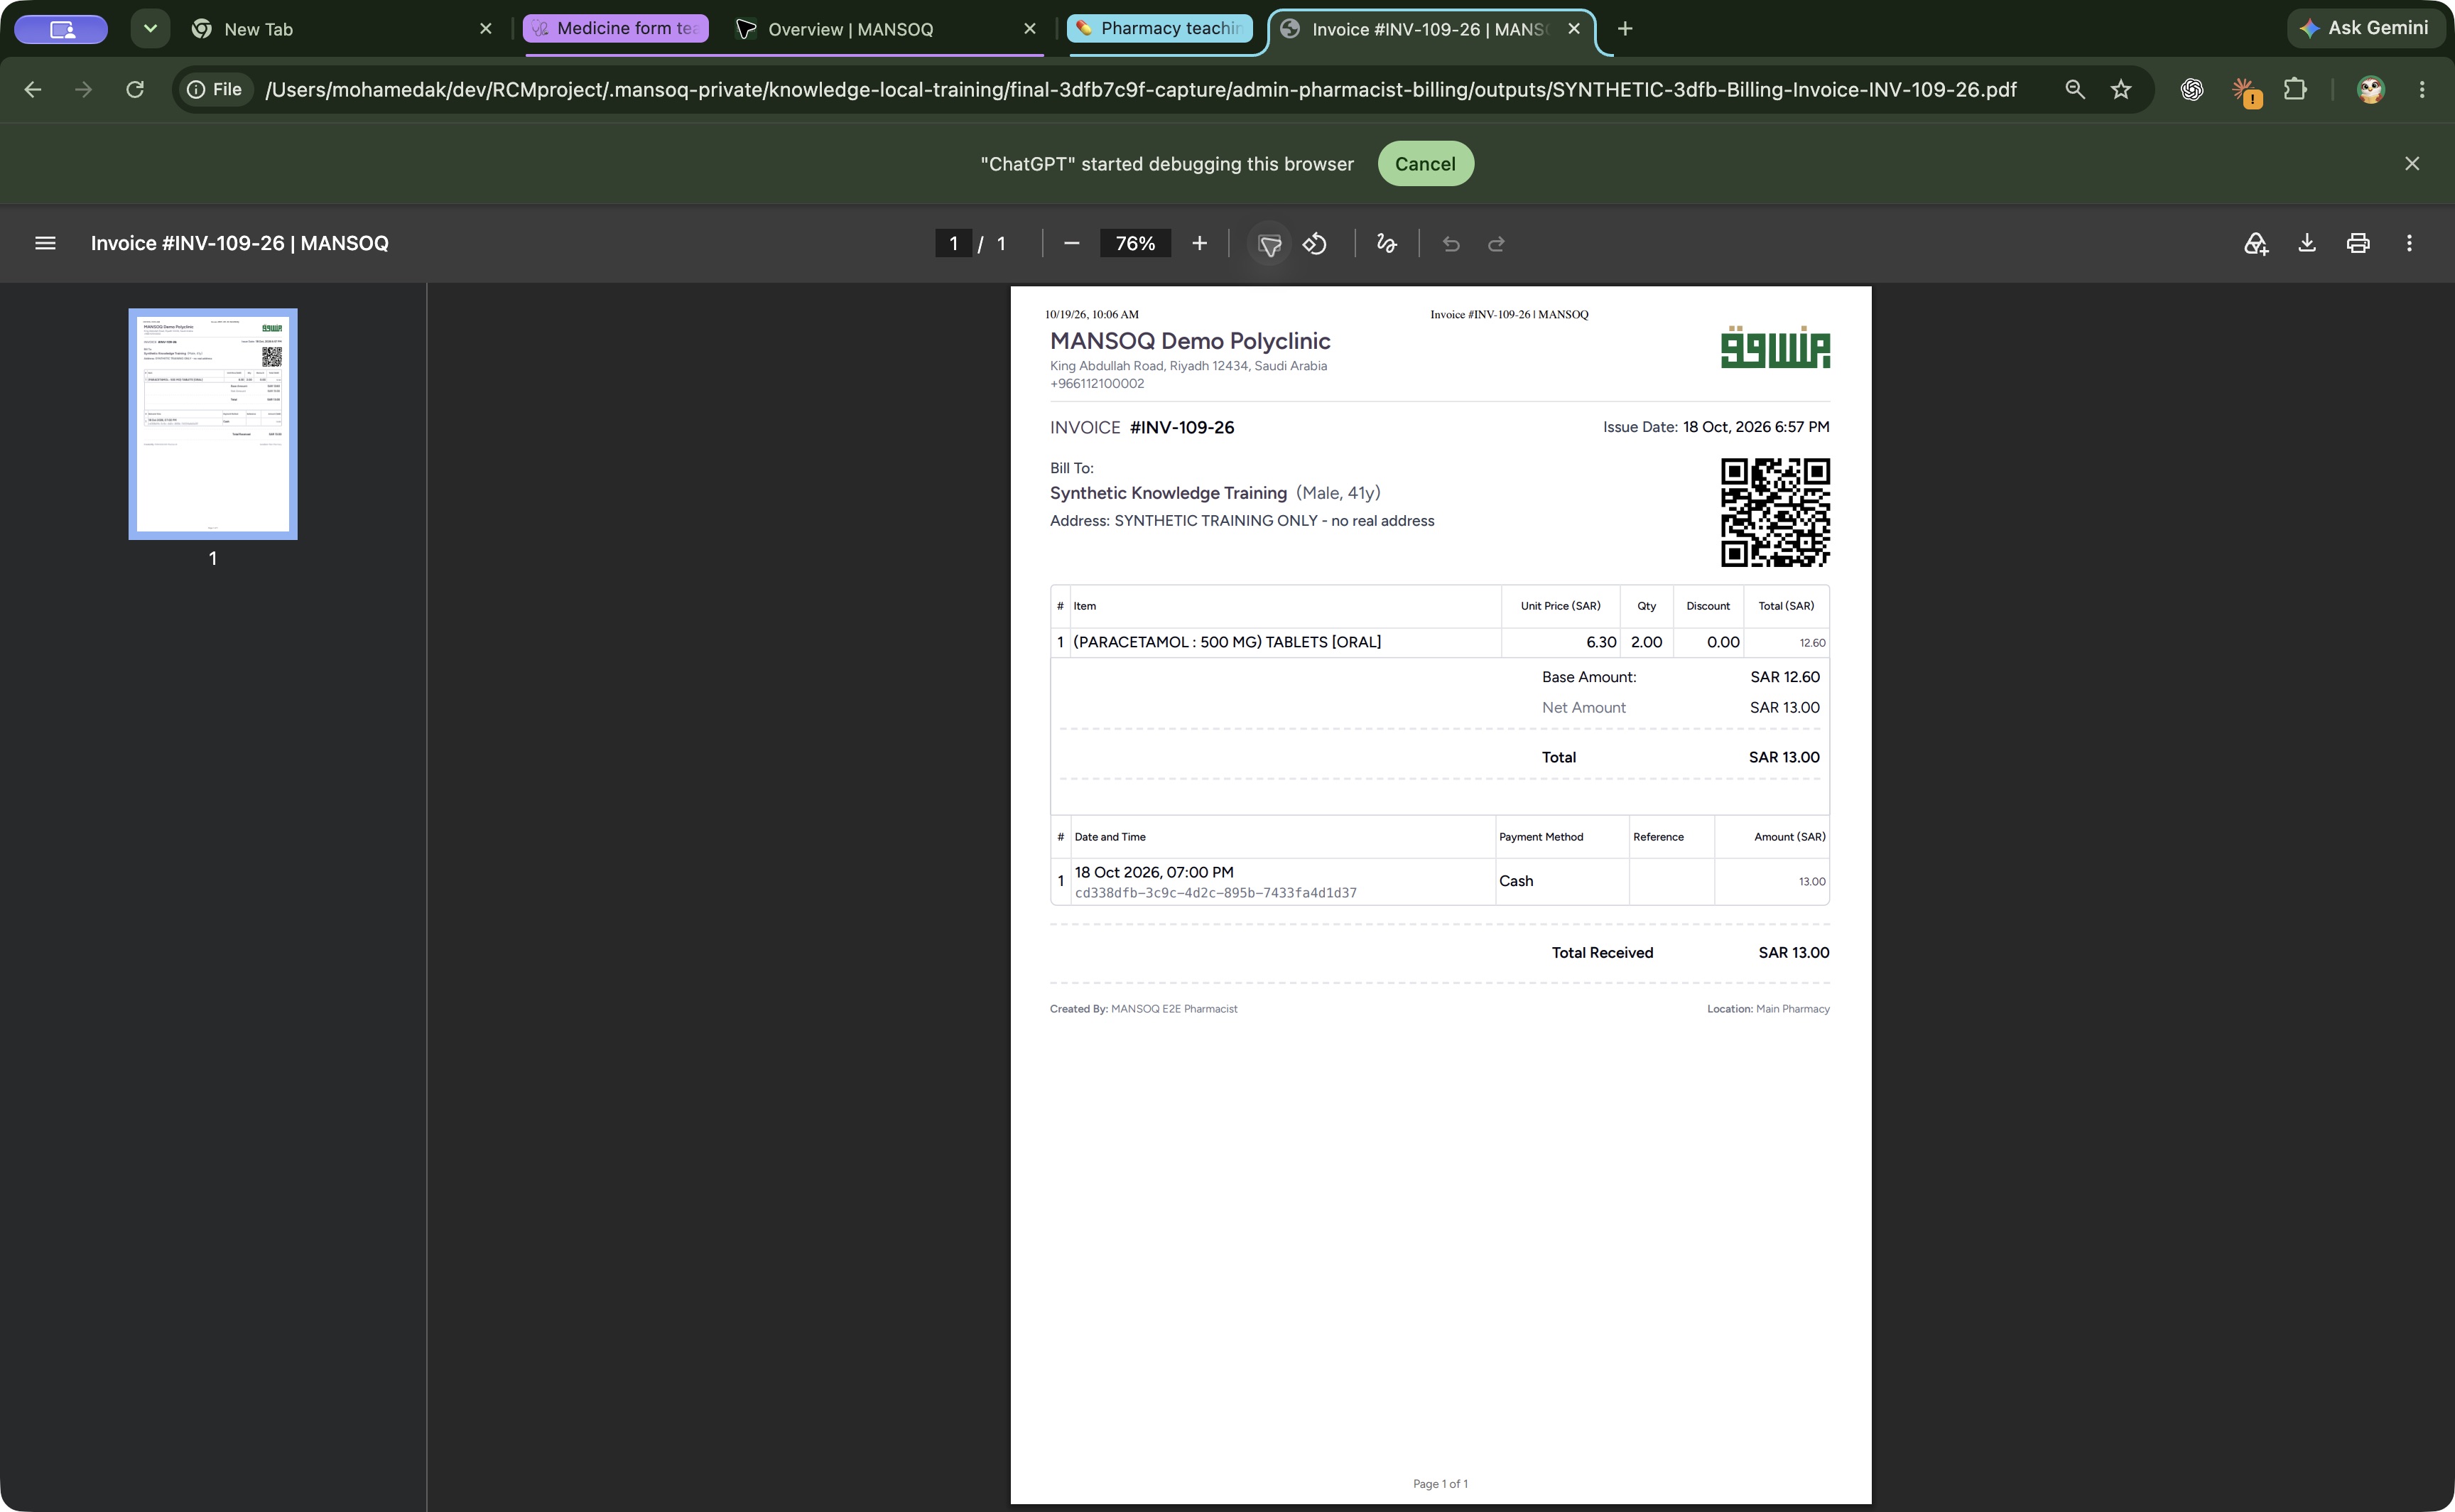Viewport: 2455px width, 1512px height.
Task: Click the PARACETAMOL 500 MG item row
Action: click(1439, 642)
